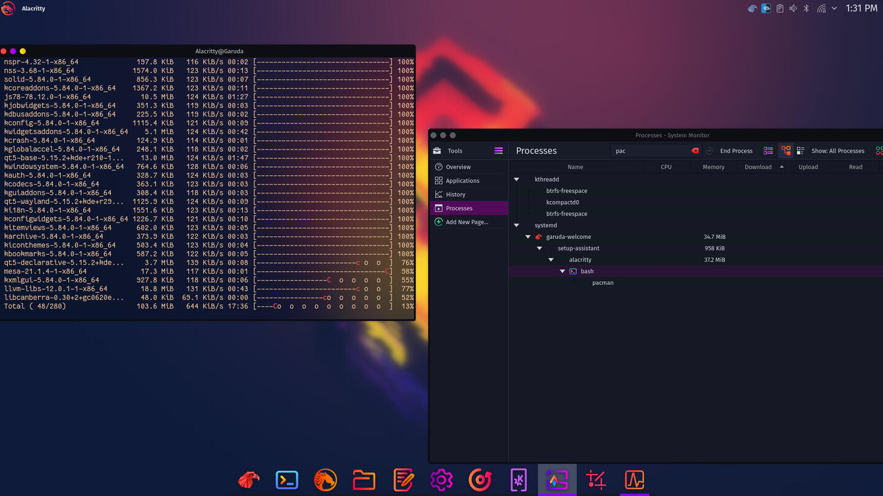The image size is (883, 496).
Task: Open the file manager folder dock icon
Action: [364, 479]
